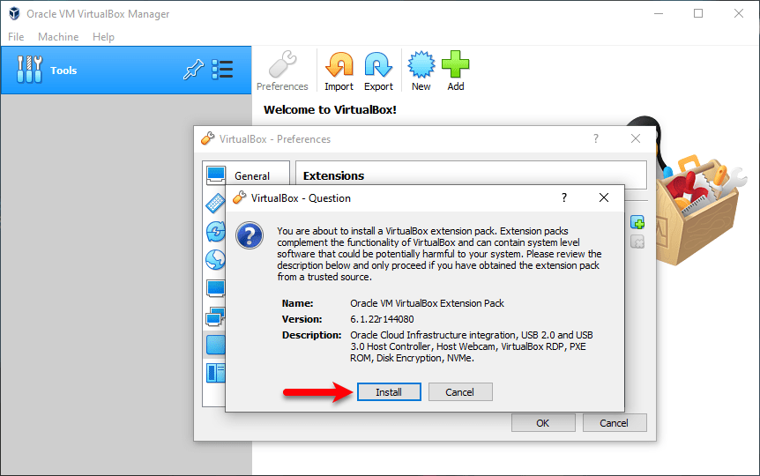The height and width of the screenshot is (476, 760).
Task: Select the Proxy icon in Preferences sidebar
Action: pyautogui.click(x=215, y=373)
